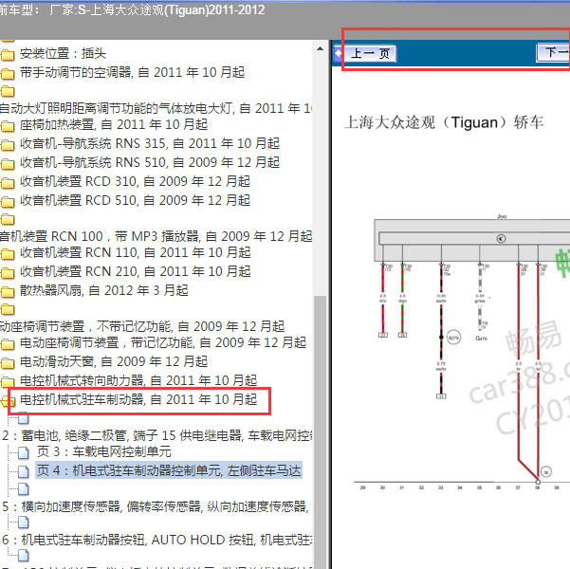570x569 pixels.
Task: Select 收音机装置 RCN 210 entry
Action: click(x=136, y=271)
